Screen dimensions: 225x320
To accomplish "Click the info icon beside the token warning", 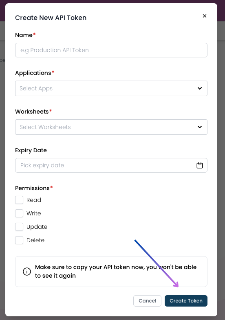I will 27,272.
